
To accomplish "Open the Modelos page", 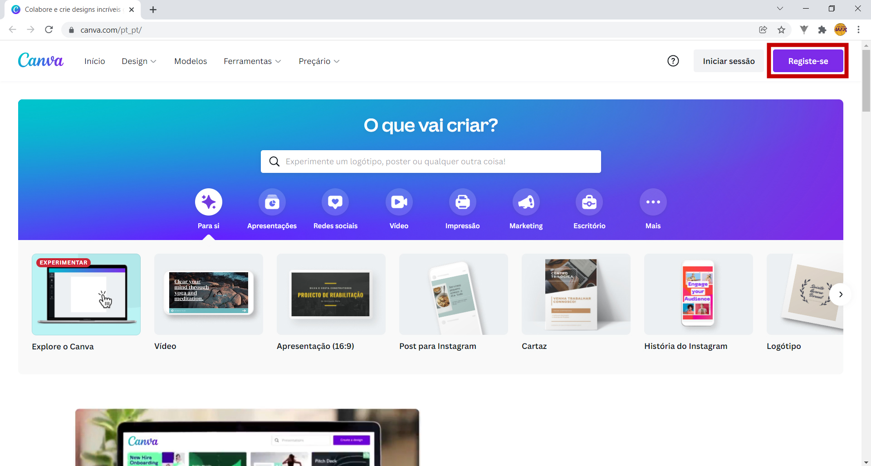I will click(x=191, y=61).
